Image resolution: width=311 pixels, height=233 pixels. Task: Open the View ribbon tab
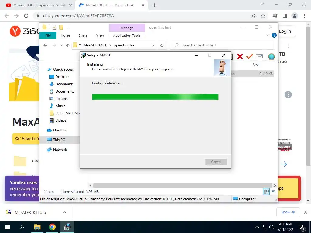pos(100,35)
